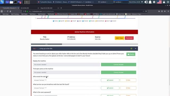Open the Kali dragon applications menu
This screenshot has width=170, height=96.
(2, 2)
